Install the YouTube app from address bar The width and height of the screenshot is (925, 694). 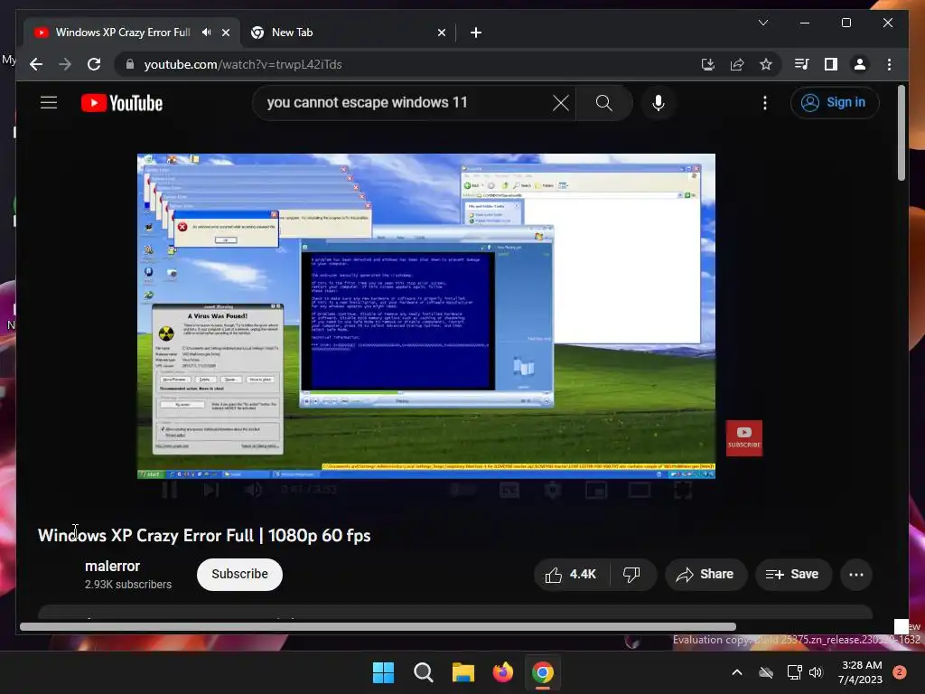[x=708, y=64]
